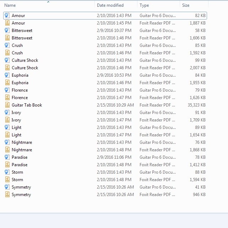
Task: Sort files by Date modified column
Action: (110, 5)
